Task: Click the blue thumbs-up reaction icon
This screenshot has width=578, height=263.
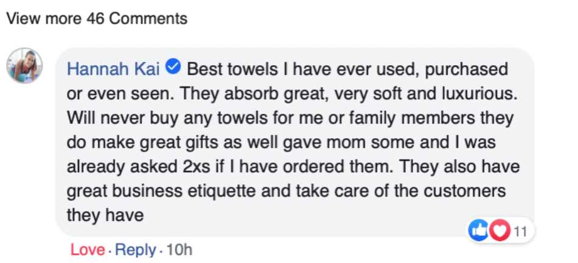Action: tap(479, 230)
